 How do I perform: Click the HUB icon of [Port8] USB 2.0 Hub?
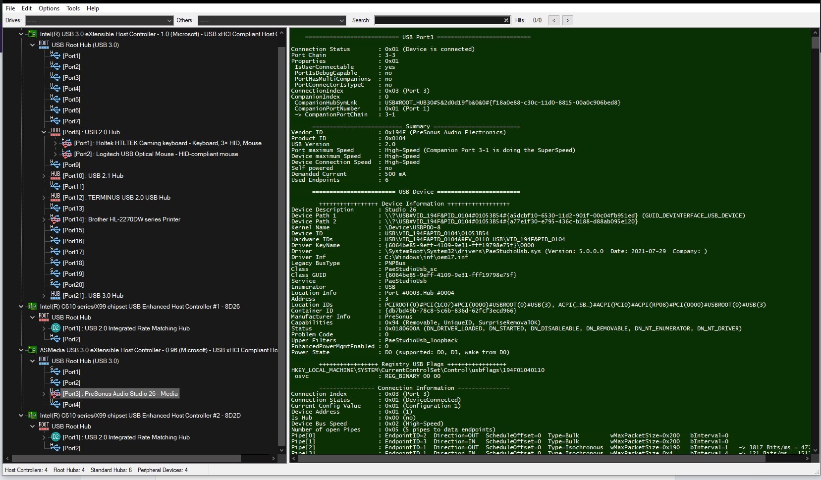pos(55,132)
